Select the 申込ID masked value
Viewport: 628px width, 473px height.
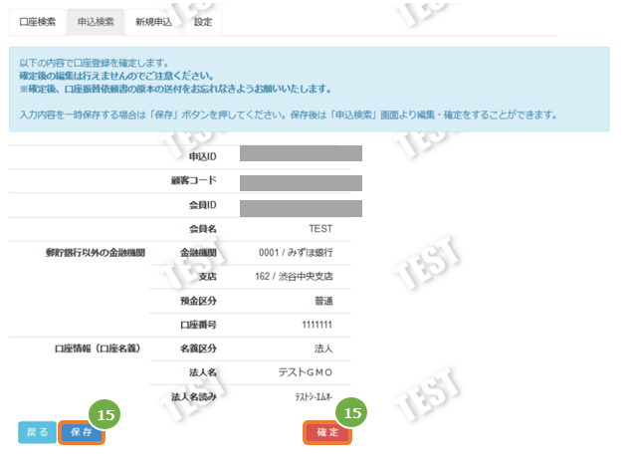point(301,153)
